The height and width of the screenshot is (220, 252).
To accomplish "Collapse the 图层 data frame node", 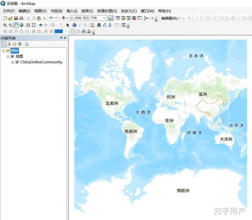I will [3, 51].
